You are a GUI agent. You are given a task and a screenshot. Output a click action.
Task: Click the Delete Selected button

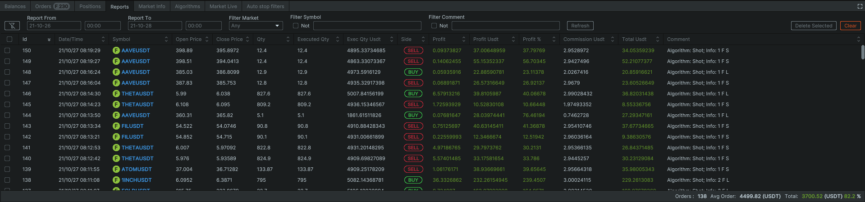click(813, 26)
